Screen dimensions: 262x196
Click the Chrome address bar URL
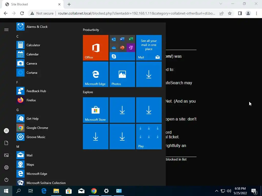[137, 13]
